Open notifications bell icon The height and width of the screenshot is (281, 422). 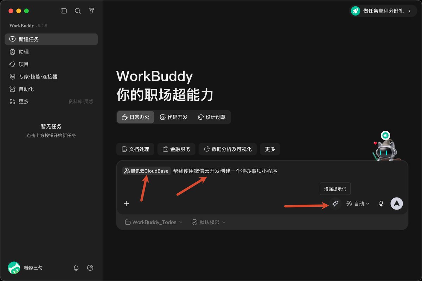(76, 268)
